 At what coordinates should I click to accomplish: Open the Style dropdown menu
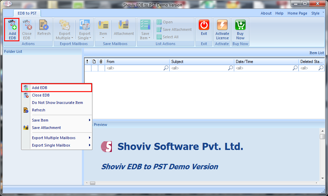317,13
